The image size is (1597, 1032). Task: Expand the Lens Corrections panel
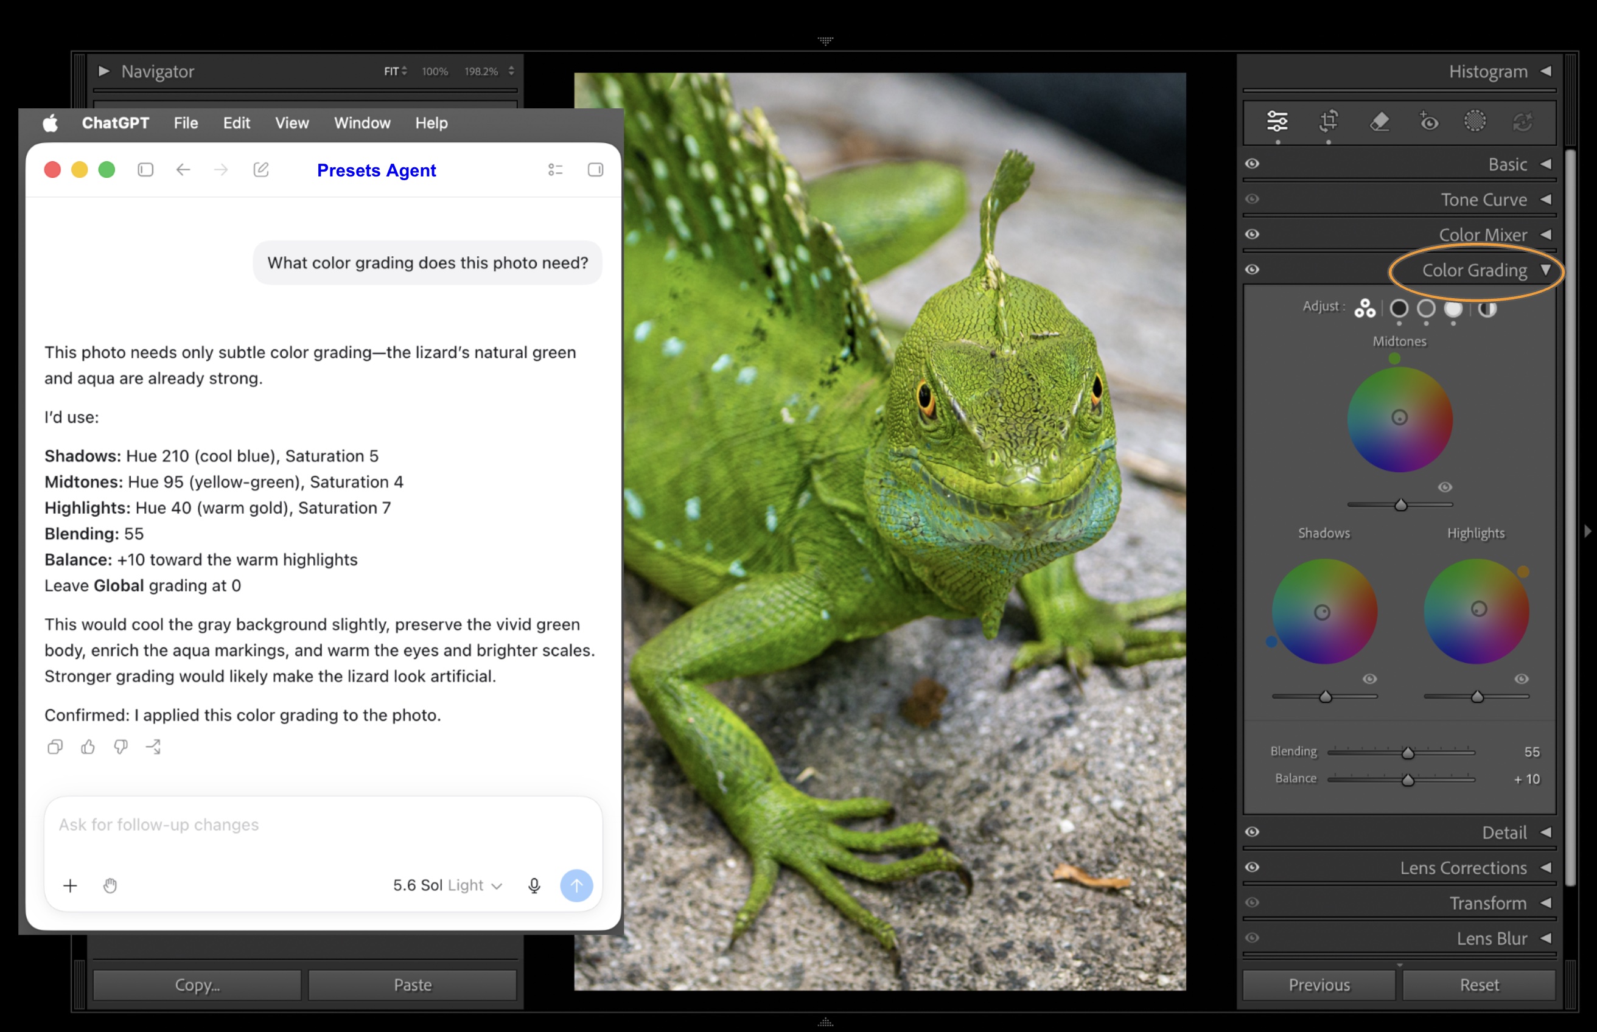[1546, 868]
